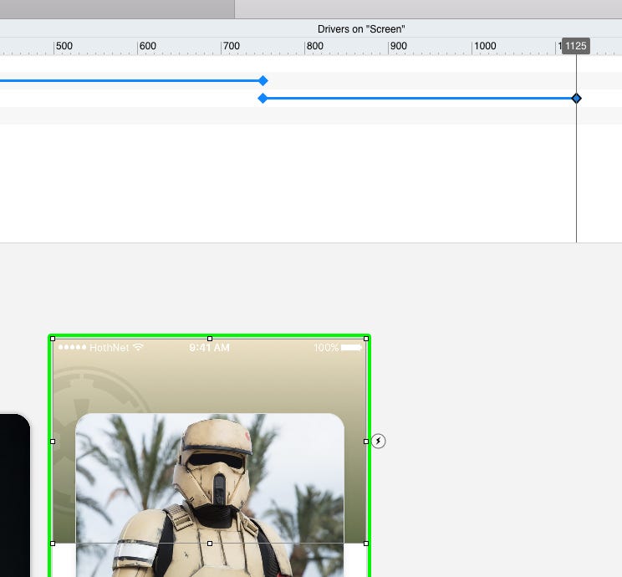This screenshot has height=577, width=622.
Task: Click the bottom-center selection handle
Action: pos(210,544)
